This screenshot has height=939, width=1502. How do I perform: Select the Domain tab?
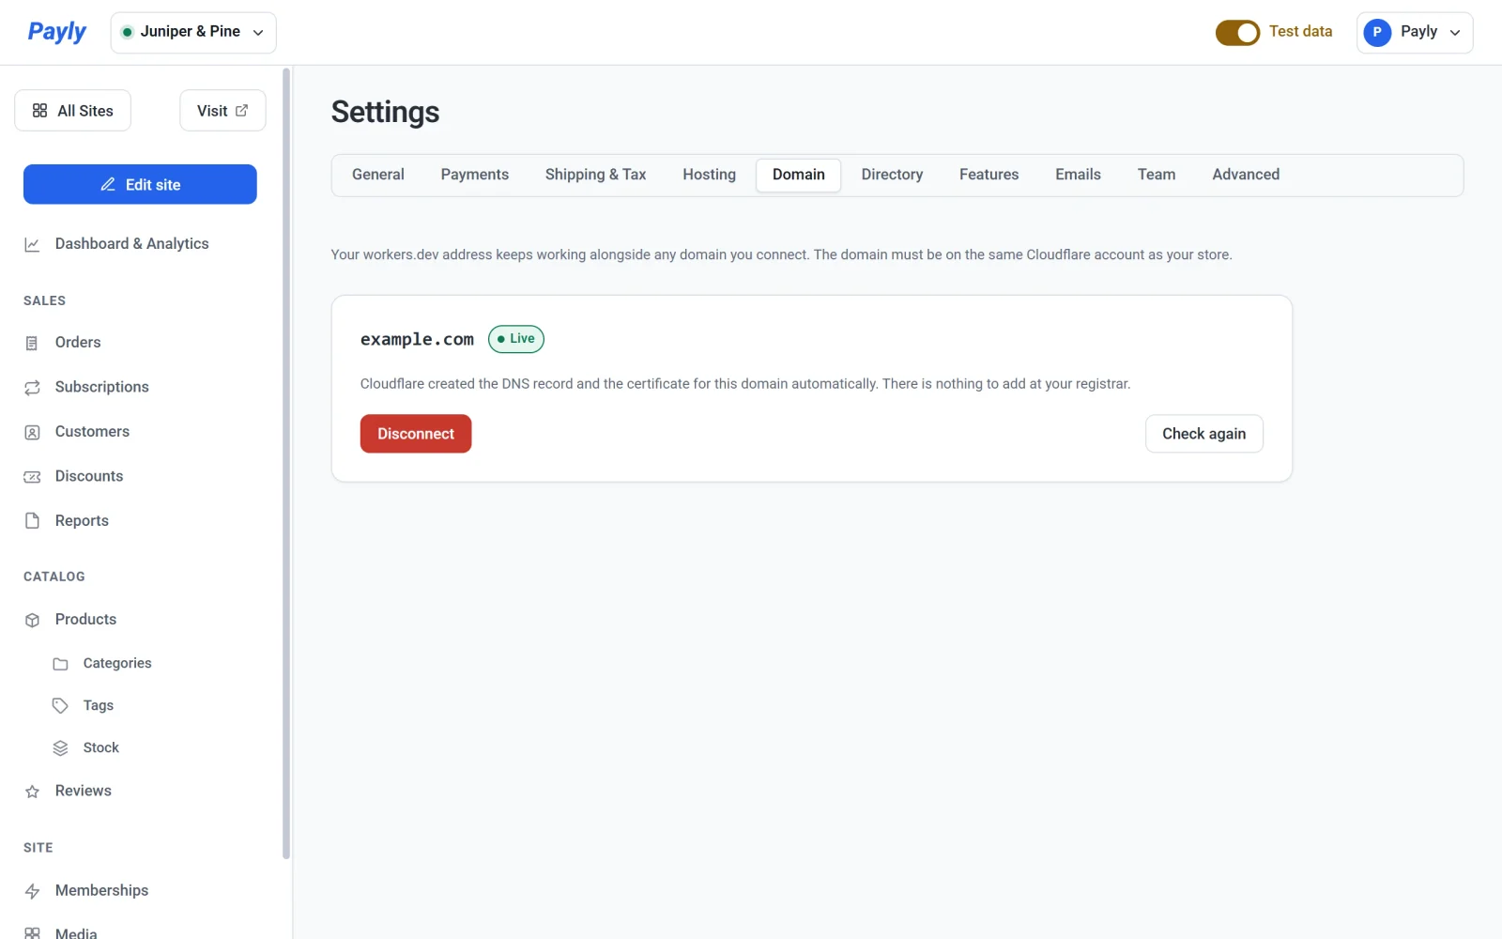[x=798, y=175]
